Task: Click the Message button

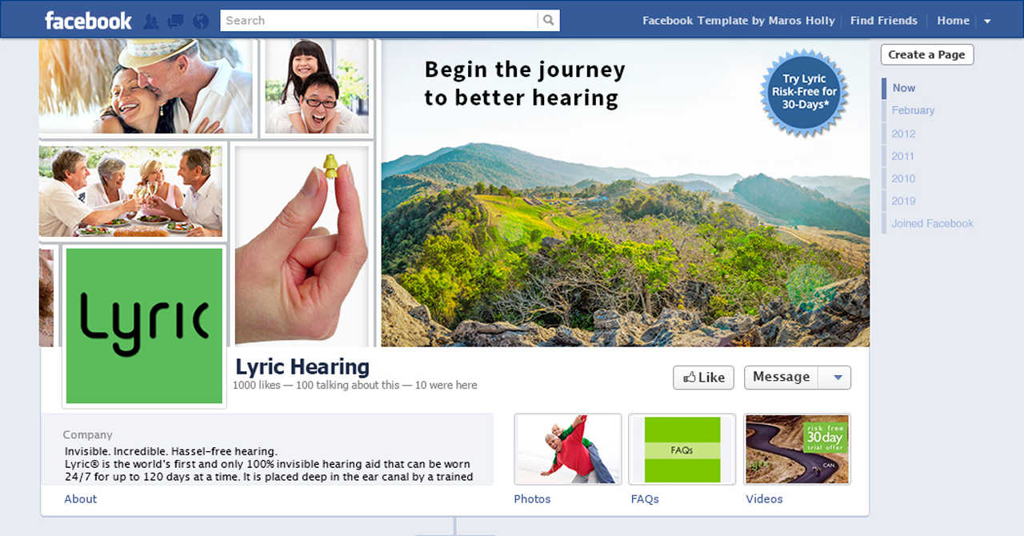Action: 781,377
